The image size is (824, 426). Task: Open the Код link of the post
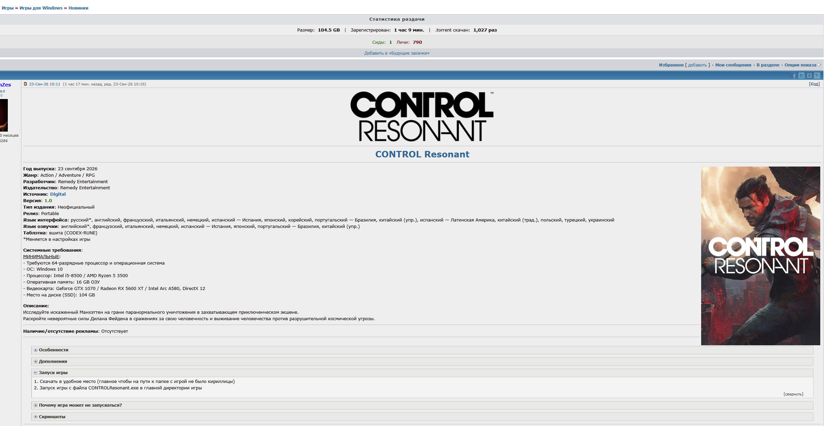(814, 84)
